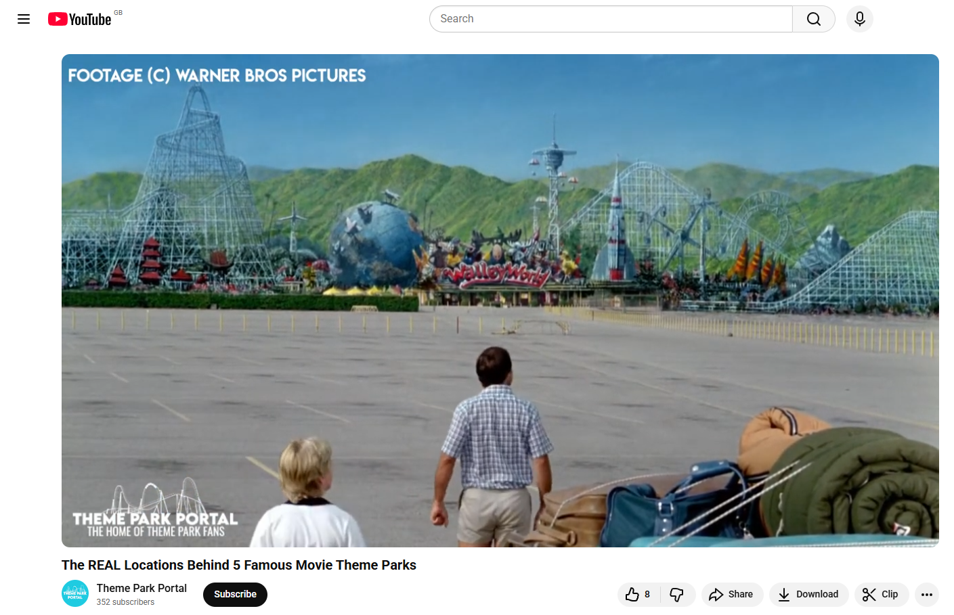Create a clip with scissors button

pos(881,595)
